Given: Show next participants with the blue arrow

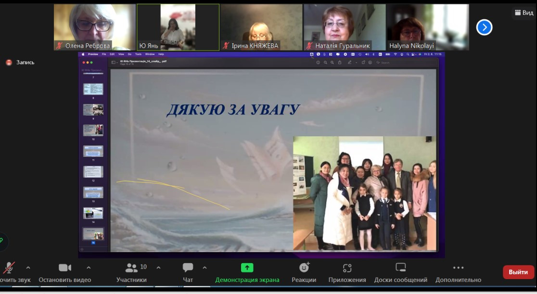Looking at the screenshot, I should point(484,27).
